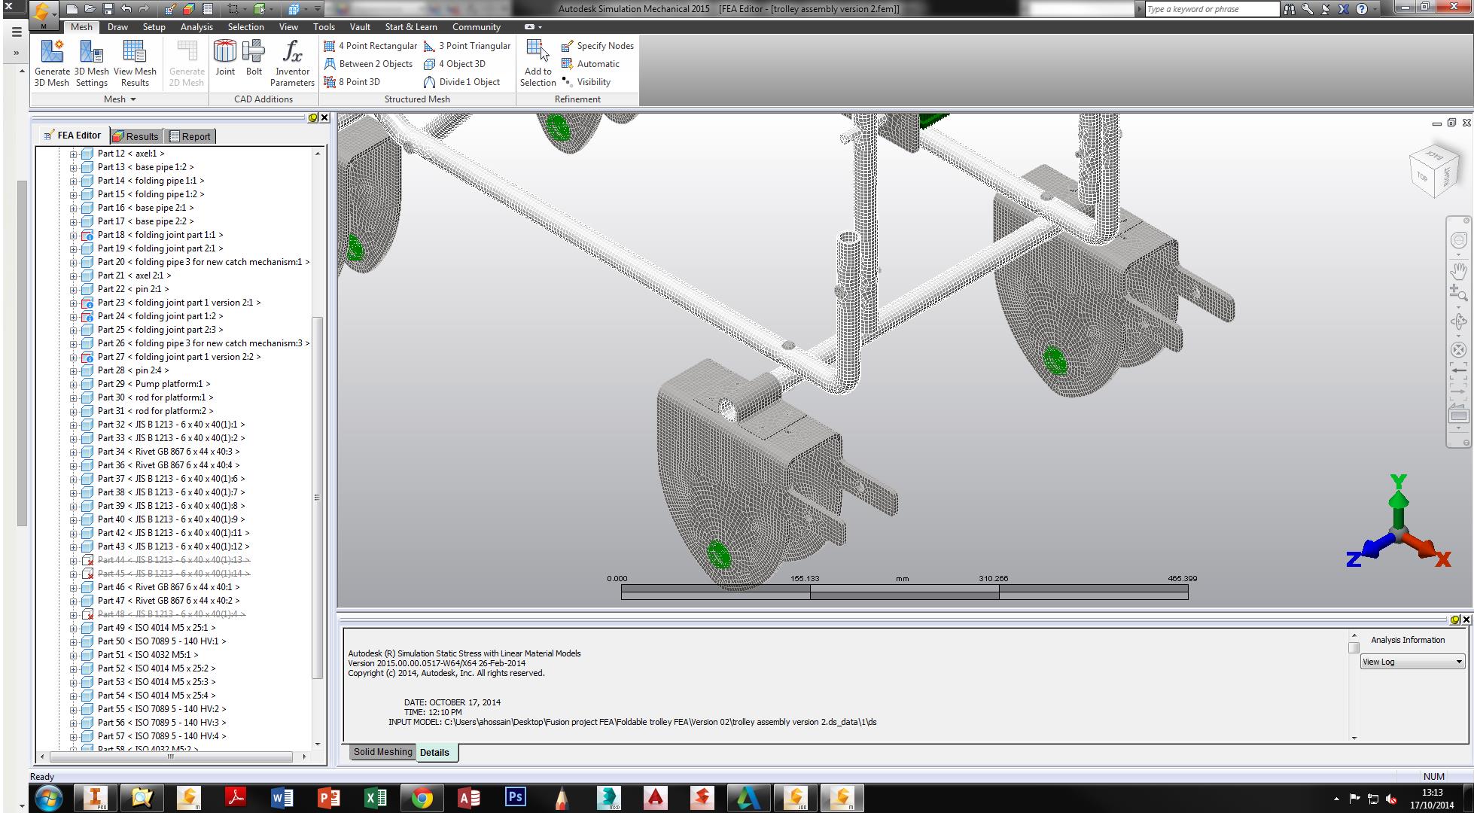Choose 3 Point Triangular mesh

[467, 46]
